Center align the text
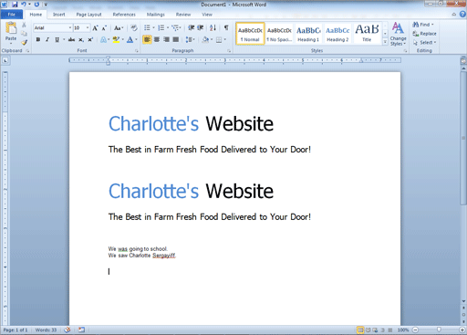The width and height of the screenshot is (467, 335). click(157, 39)
